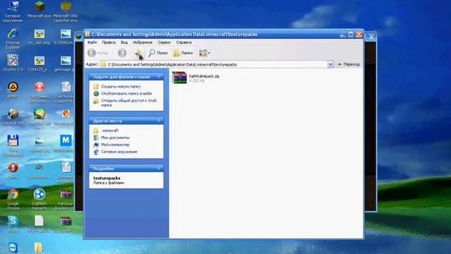Click Создать новую папку link
451x254 pixels.
click(x=121, y=86)
